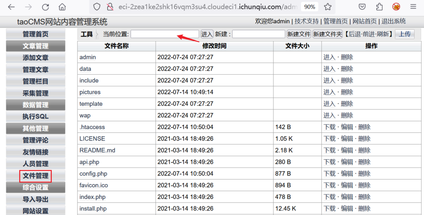Viewport: 424px width, 215px height.
Task: Click the 工具 toolbar label
Action: coord(87,34)
